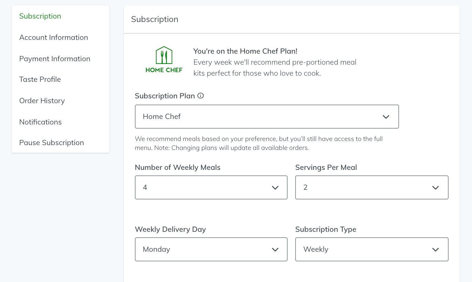Open the Subscription Type dropdown showing Weekly
This screenshot has width=472, height=282.
pyautogui.click(x=372, y=249)
